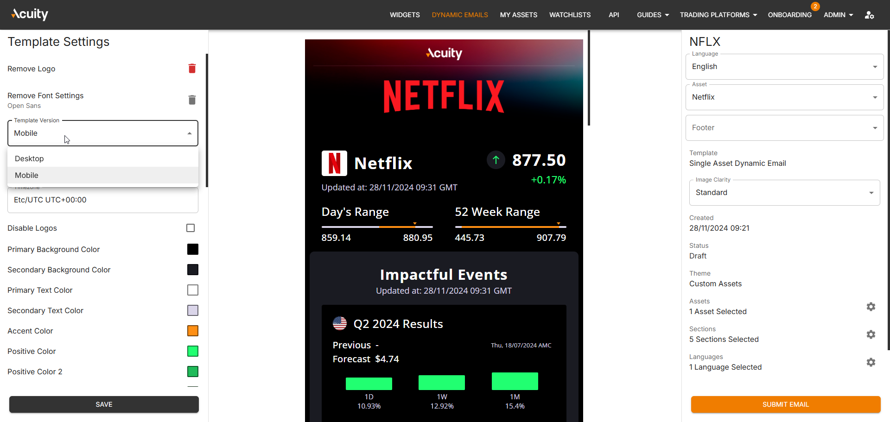The image size is (890, 422).
Task: Open the Footer dropdown
Action: (x=784, y=128)
